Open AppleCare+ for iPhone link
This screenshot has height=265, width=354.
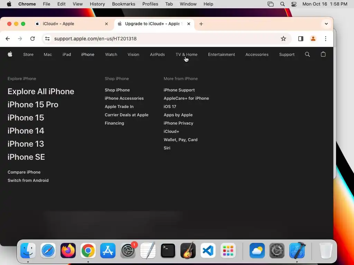[186, 98]
